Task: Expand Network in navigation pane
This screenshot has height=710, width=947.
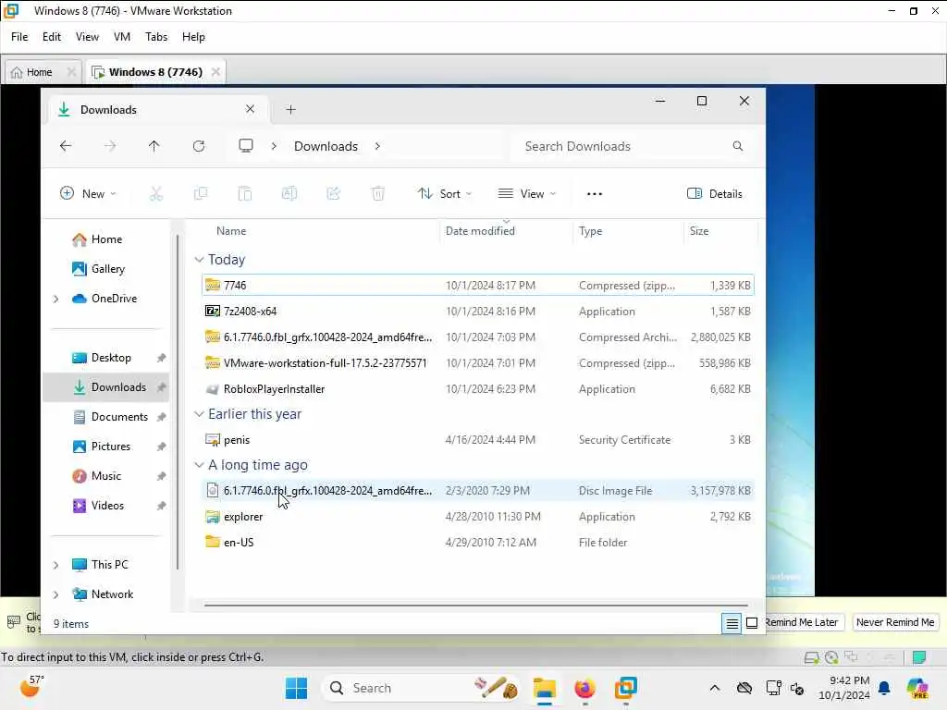Action: tap(56, 594)
